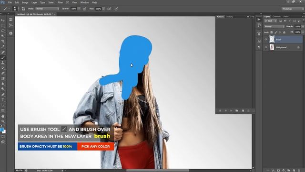
Task: Open the layer Fill arrow
Action: point(303,32)
